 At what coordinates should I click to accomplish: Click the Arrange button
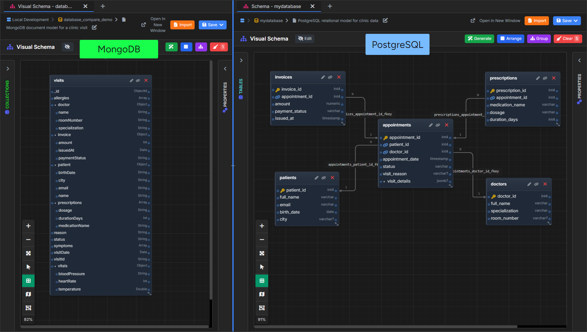[x=511, y=39]
